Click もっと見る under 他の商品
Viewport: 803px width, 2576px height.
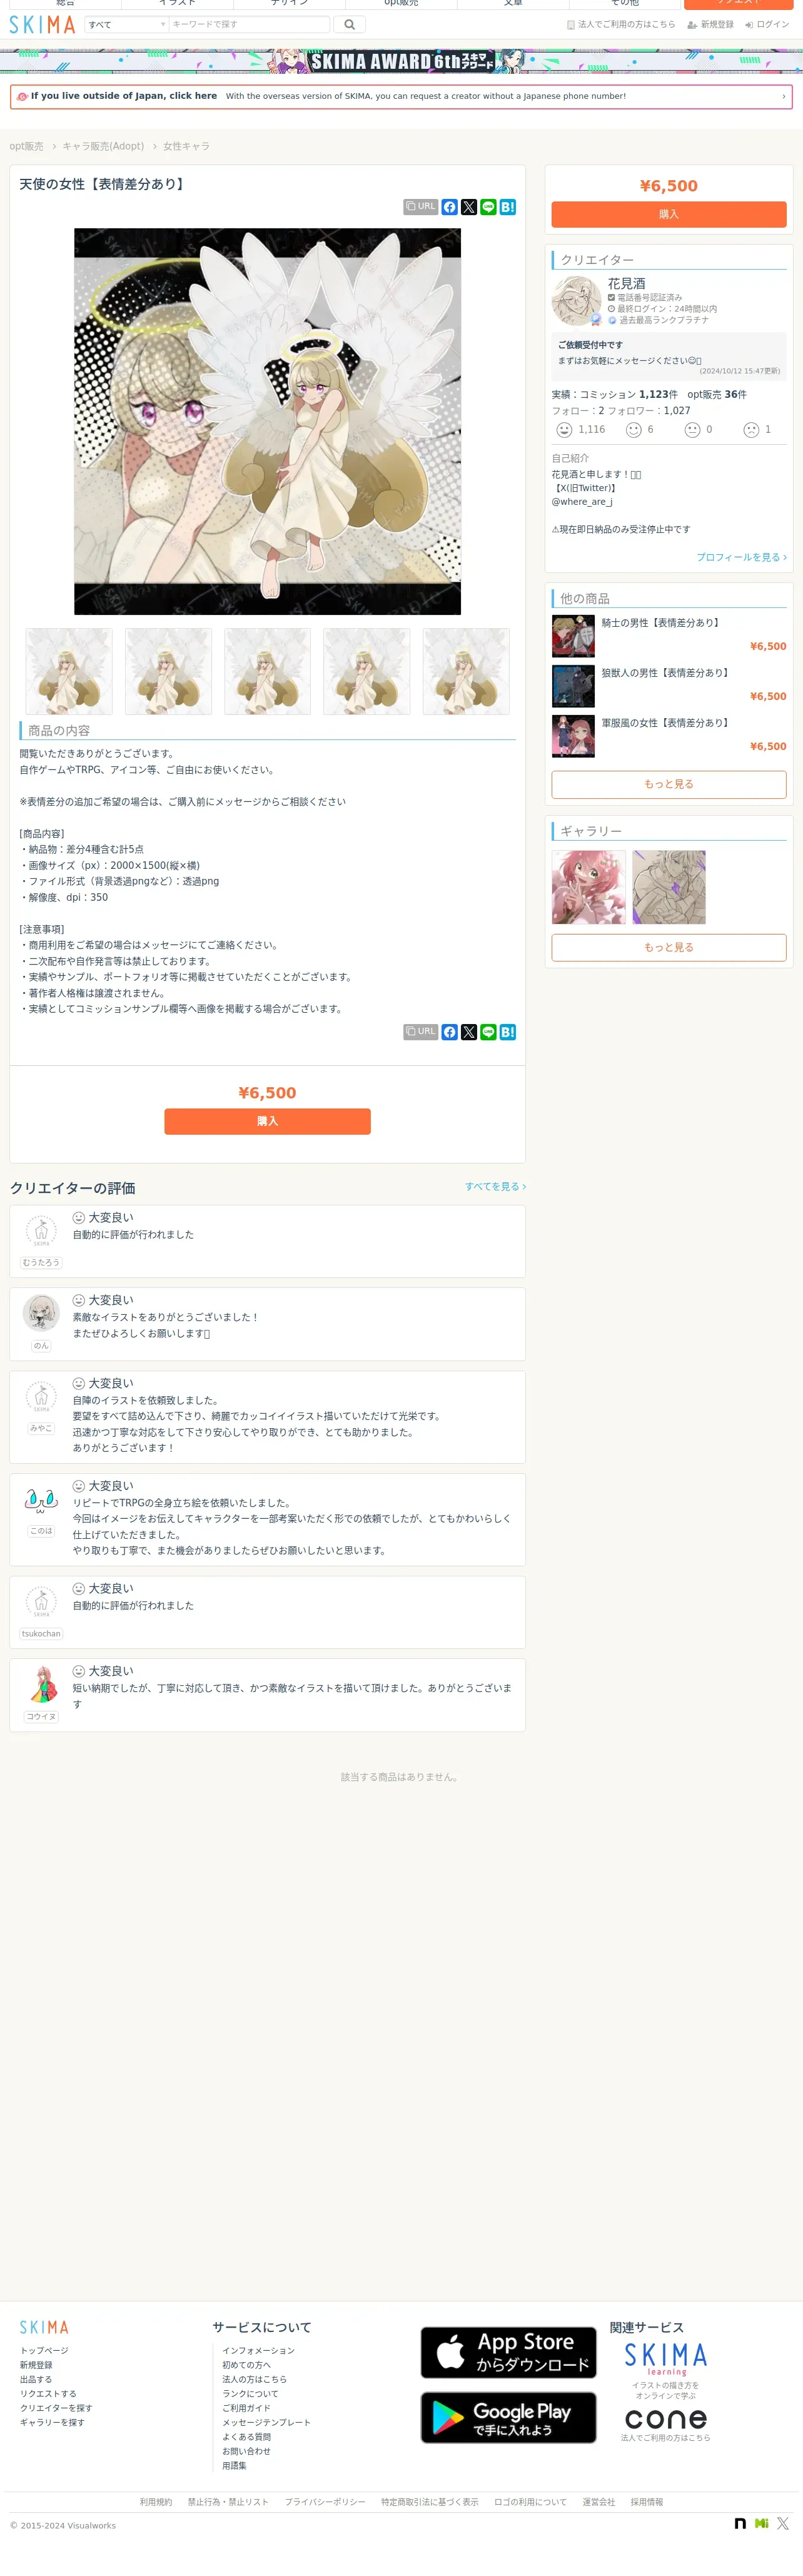(669, 784)
